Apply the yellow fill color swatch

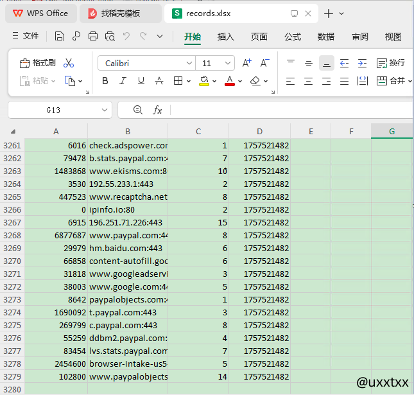tap(204, 82)
